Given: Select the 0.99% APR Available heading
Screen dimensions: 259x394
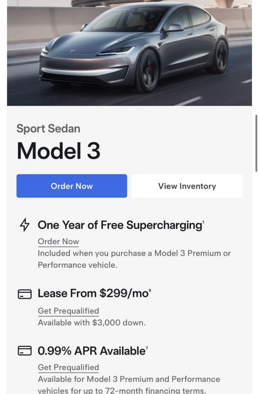Looking at the screenshot, I should click(x=91, y=351).
